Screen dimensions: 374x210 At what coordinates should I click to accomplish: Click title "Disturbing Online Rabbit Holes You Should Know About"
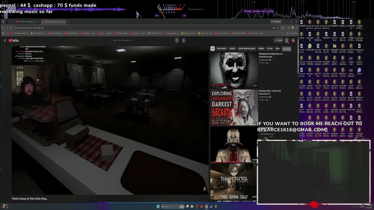[271, 55]
